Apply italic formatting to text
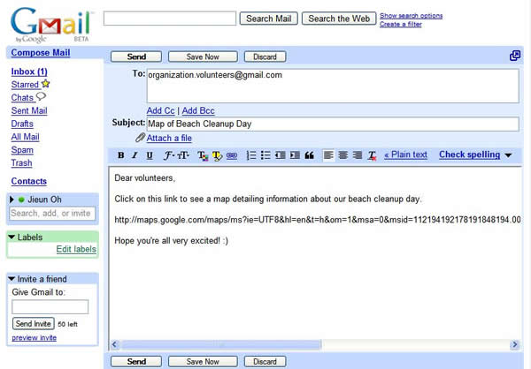Screen dimensions: 531x369 [135, 155]
